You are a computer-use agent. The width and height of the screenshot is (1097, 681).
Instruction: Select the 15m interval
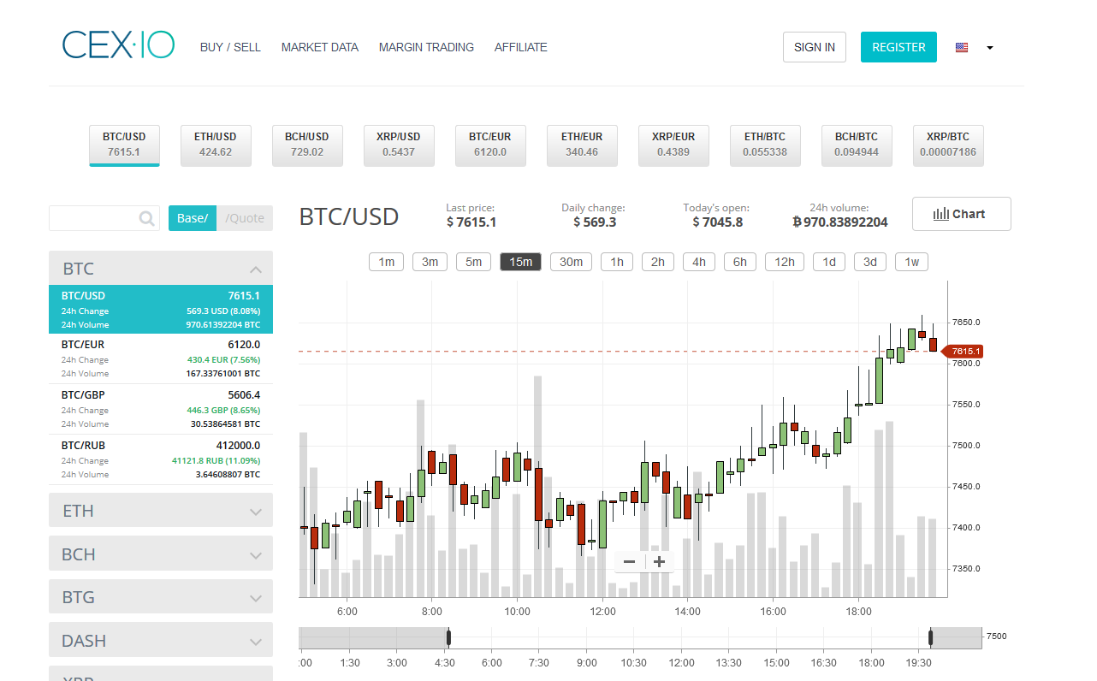(x=520, y=262)
